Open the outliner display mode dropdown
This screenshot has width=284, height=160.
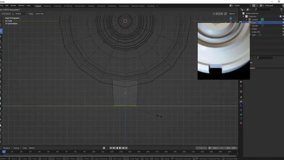point(242,9)
